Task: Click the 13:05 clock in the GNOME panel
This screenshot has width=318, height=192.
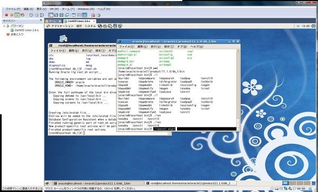Action: pyautogui.click(x=306, y=26)
